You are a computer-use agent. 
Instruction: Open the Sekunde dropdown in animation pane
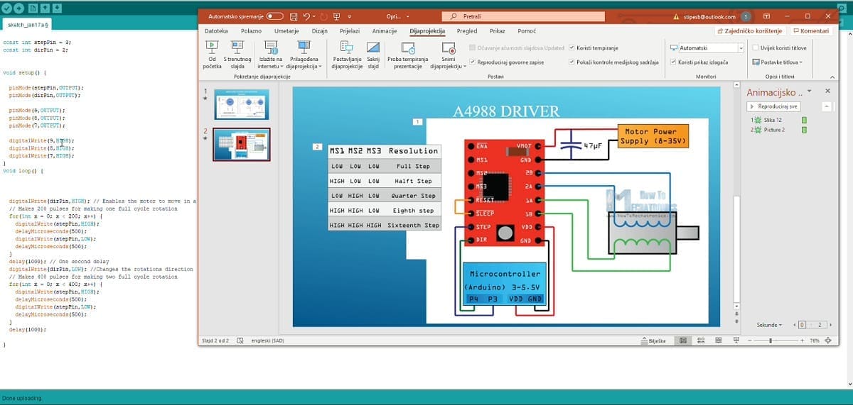(x=769, y=325)
